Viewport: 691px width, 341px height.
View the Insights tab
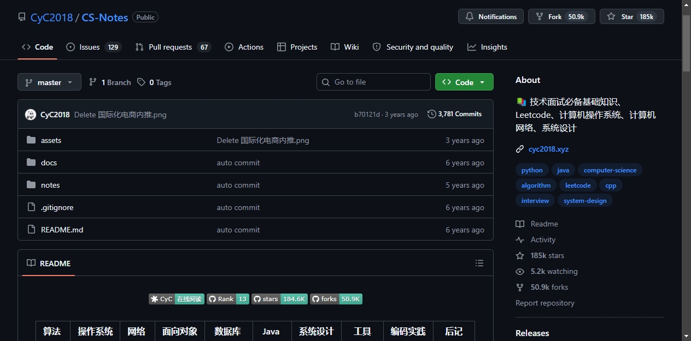tap(488, 47)
